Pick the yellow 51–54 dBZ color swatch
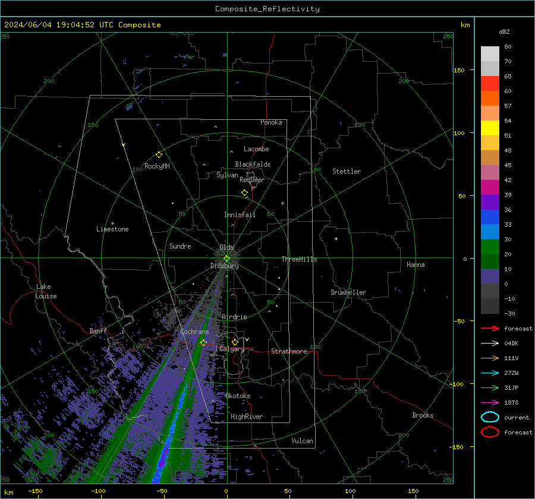This screenshot has width=535, height=499. 490,128
